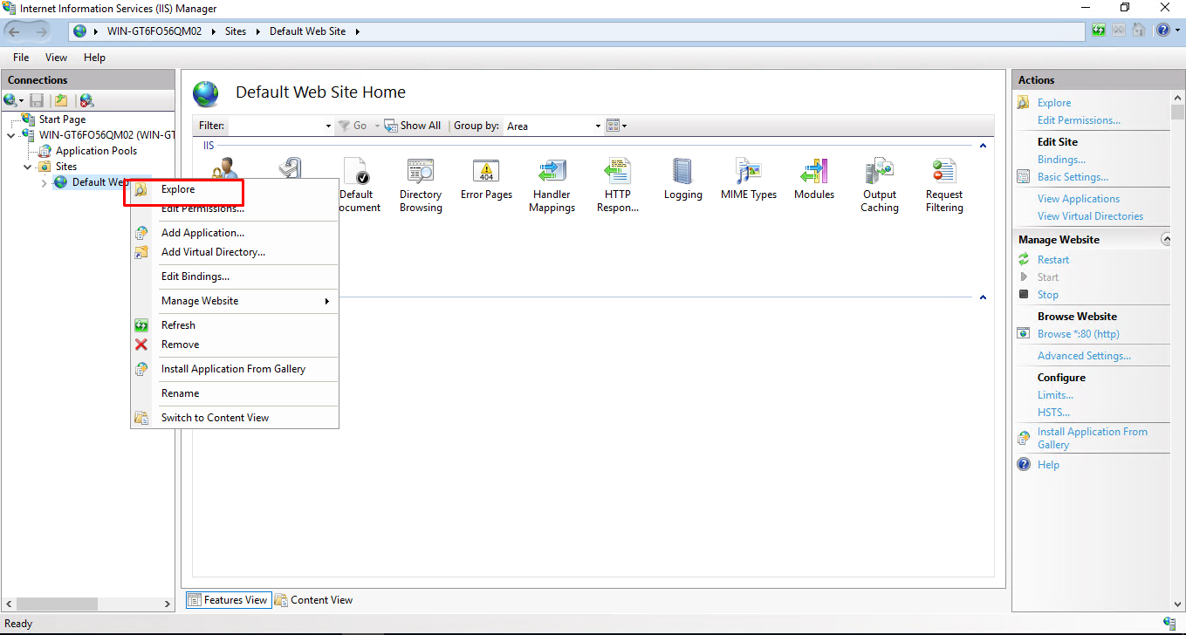
Task: Click the Forward navigation arrow
Action: [41, 31]
